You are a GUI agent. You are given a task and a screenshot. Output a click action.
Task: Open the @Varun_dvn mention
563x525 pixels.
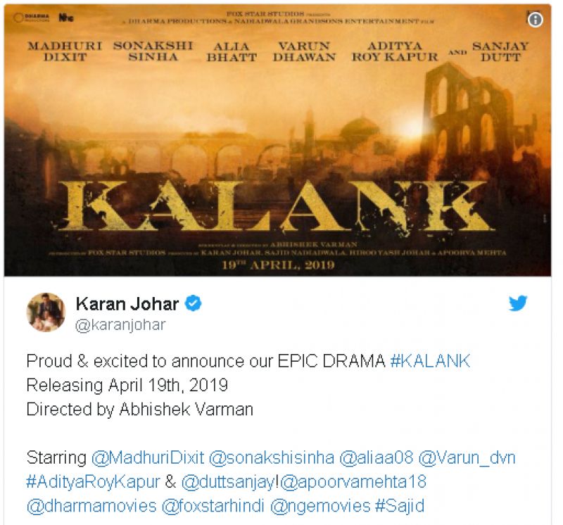pyautogui.click(x=467, y=458)
